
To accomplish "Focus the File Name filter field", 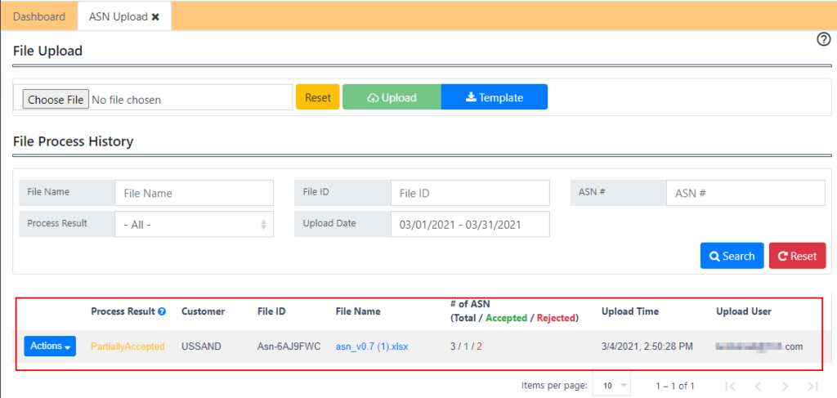I will coord(195,193).
